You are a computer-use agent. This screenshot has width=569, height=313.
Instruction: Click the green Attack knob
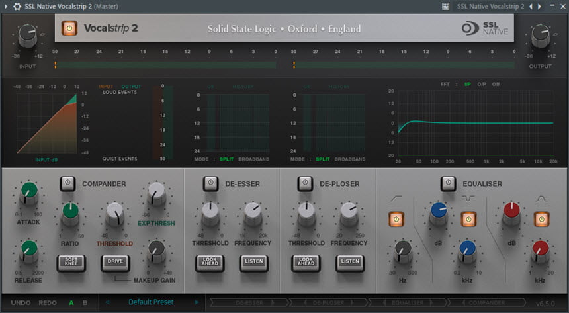tap(28, 193)
